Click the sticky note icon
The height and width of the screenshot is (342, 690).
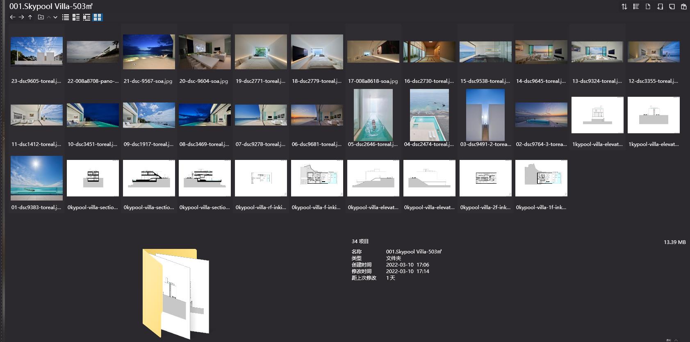pyautogui.click(x=672, y=7)
